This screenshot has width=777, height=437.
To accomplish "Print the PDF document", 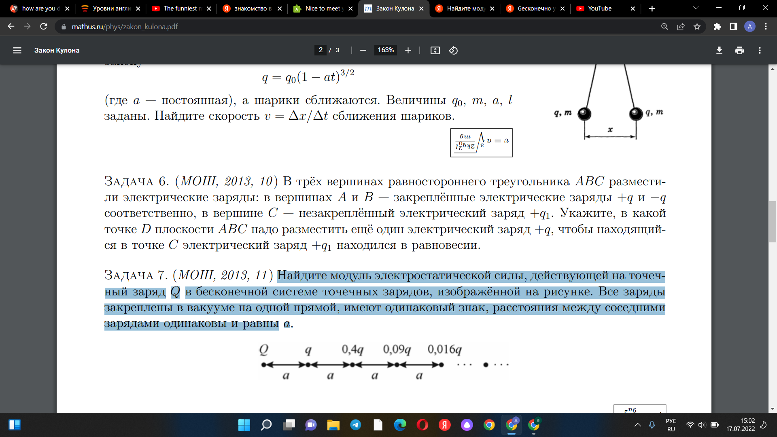I will tap(739, 50).
